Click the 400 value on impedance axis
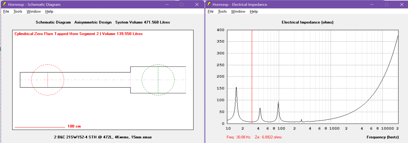Screen dimensions: 408x143 (x=221, y=30)
